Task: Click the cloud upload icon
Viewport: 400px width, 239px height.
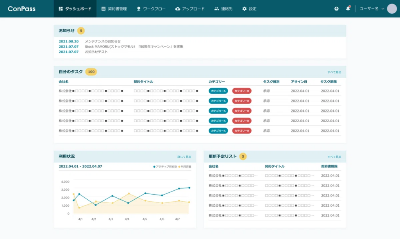Action: coord(178,9)
